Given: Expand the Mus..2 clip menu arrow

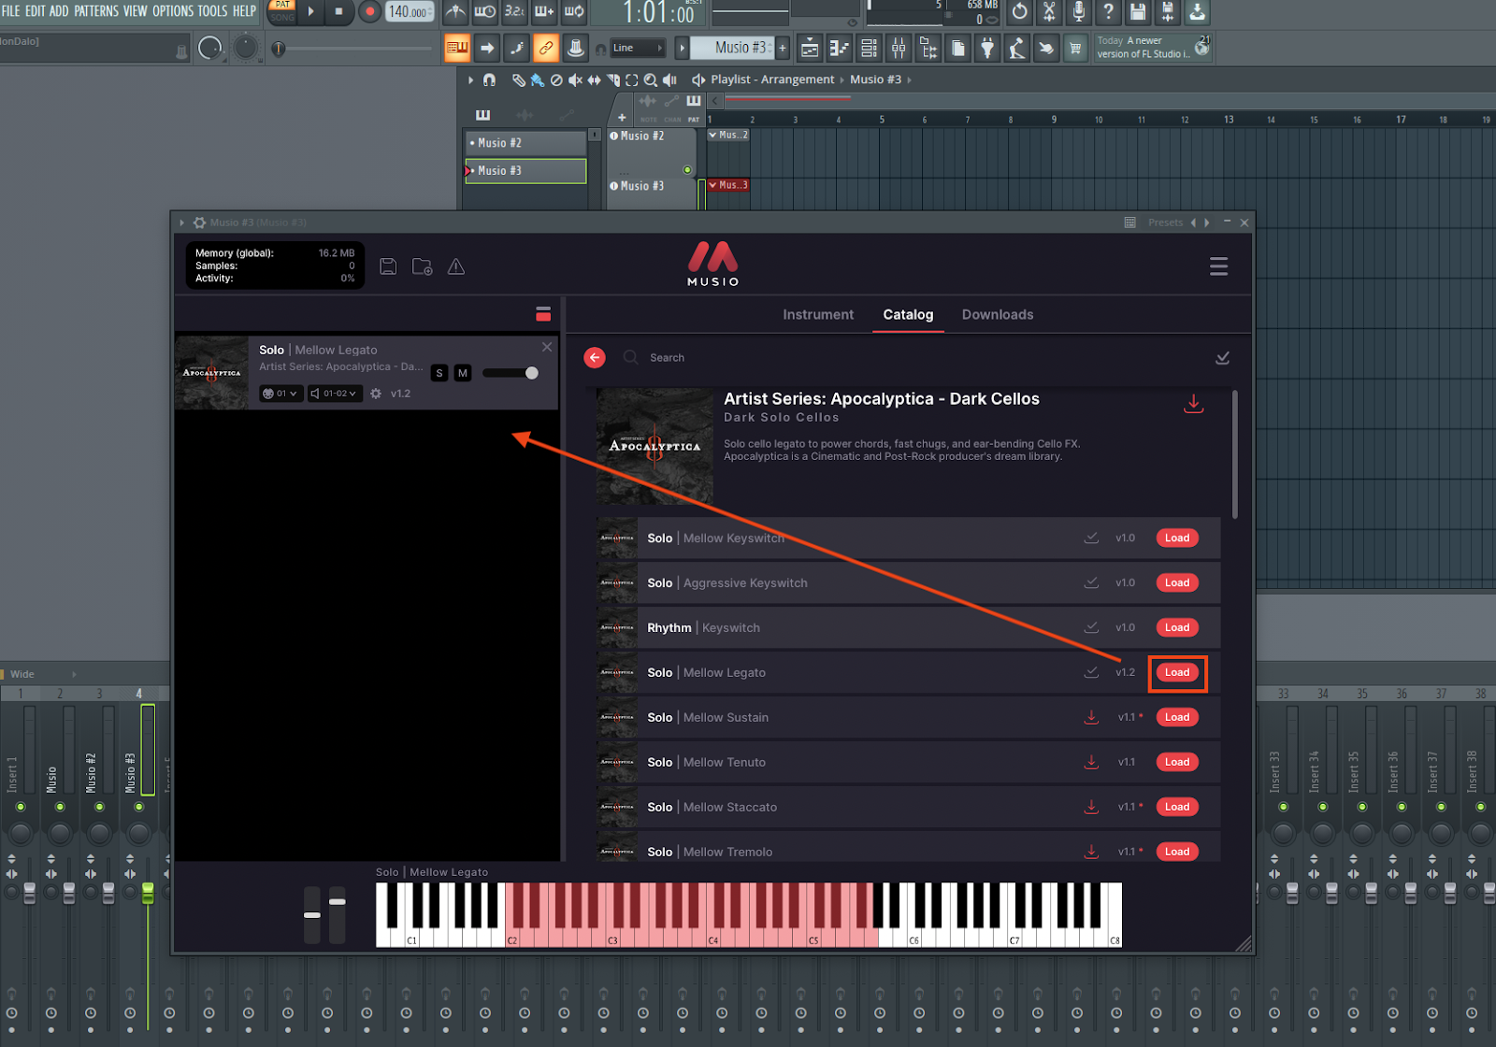Looking at the screenshot, I should [713, 135].
